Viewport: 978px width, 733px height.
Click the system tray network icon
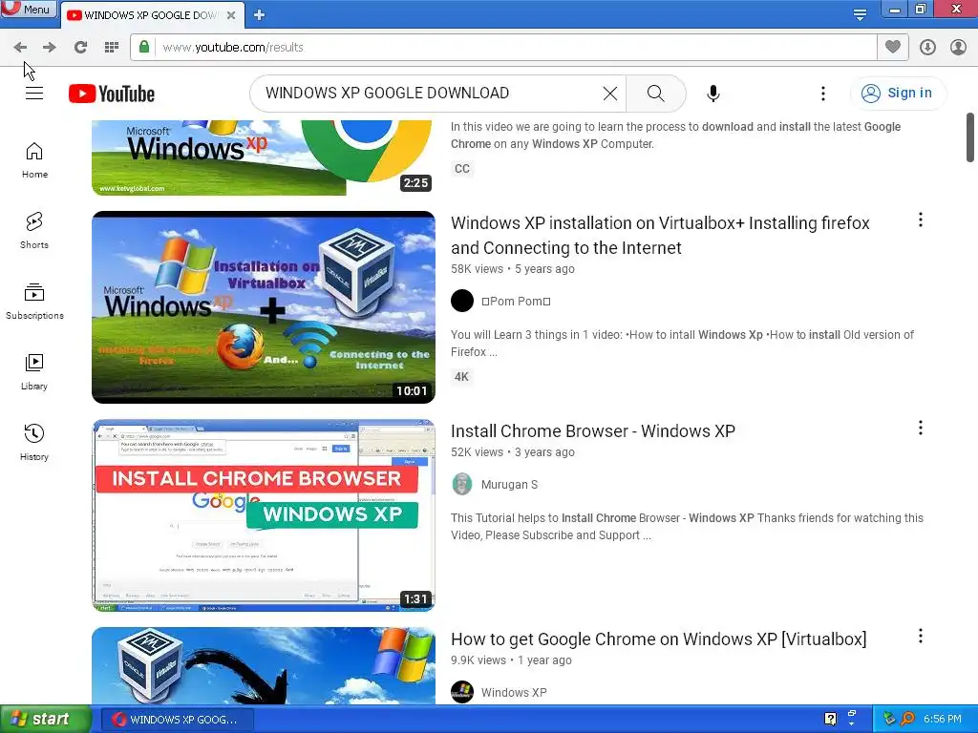point(889,719)
